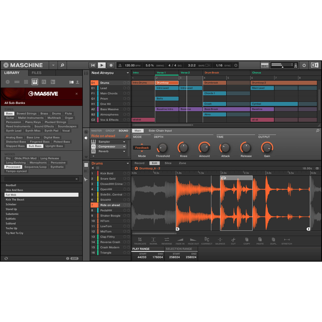Click the DC Correct tool
This screenshot has height=322, width=322.
tap(207, 241)
